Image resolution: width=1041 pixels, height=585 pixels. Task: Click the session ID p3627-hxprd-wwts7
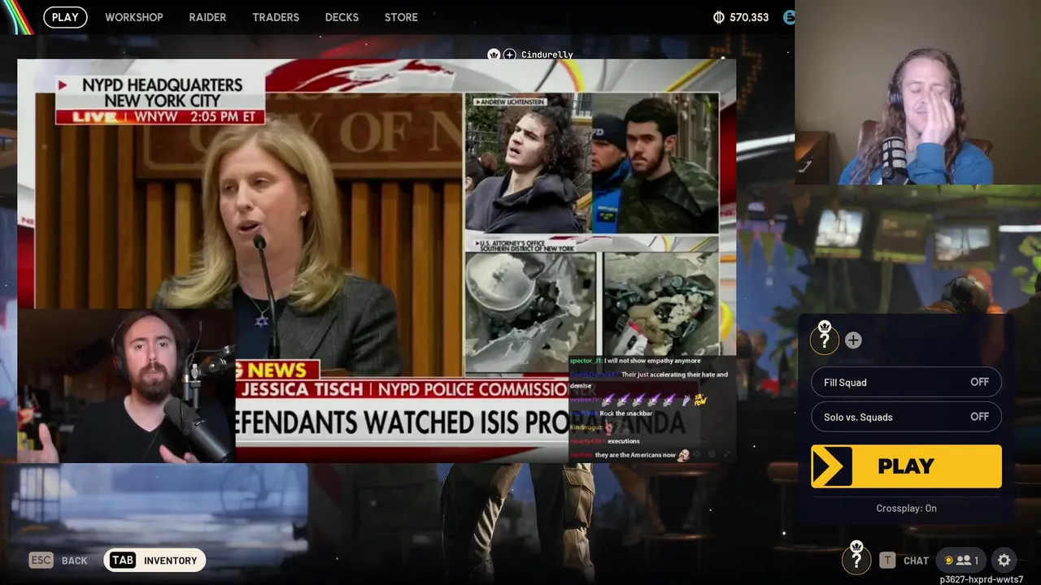(982, 579)
